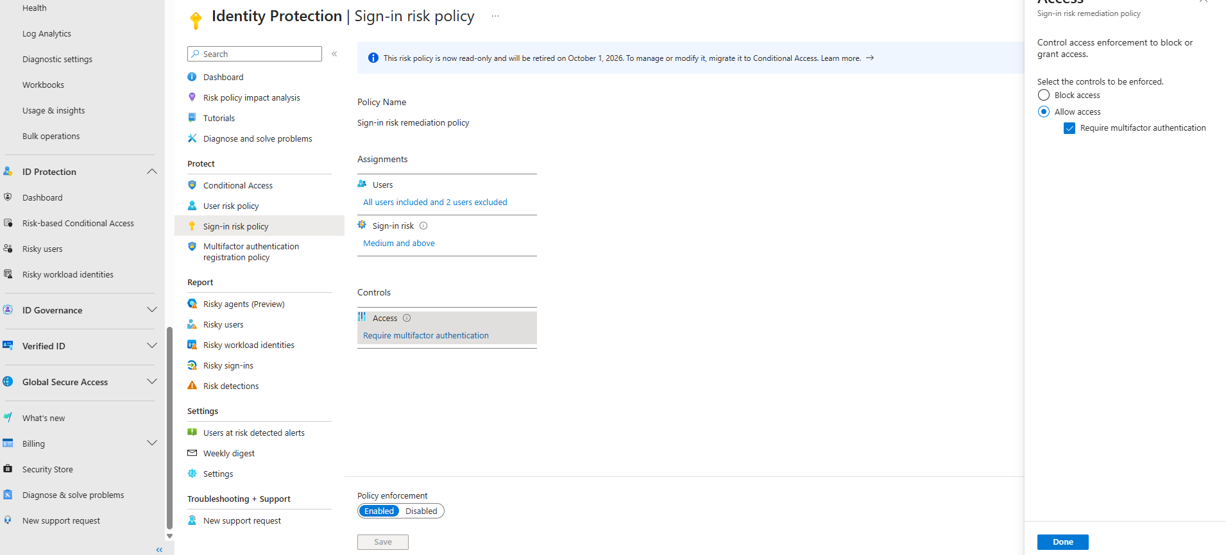Select the Block access radio button

(x=1044, y=95)
